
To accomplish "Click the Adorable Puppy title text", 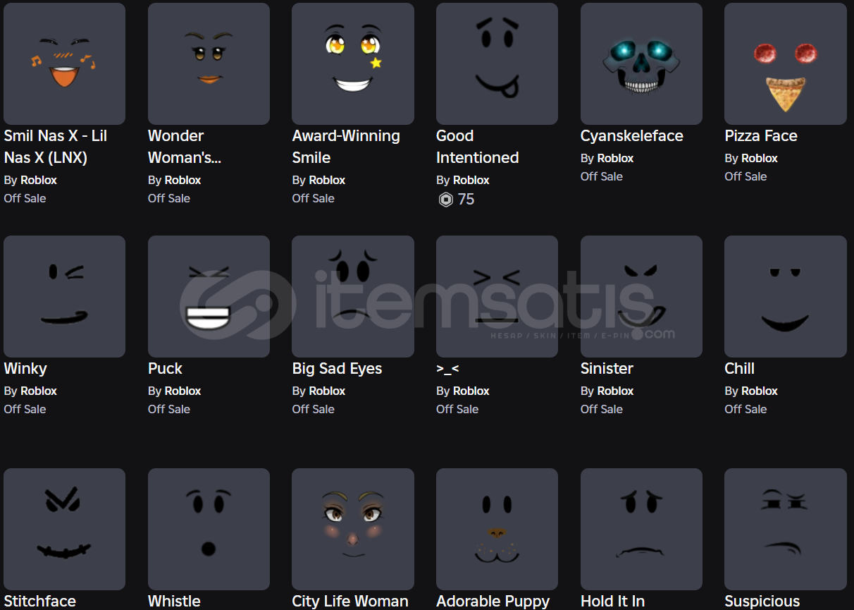I will (493, 601).
